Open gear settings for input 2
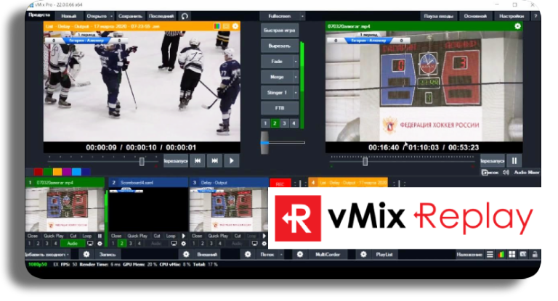Screen dimensions: 558x301 pos(184,244)
